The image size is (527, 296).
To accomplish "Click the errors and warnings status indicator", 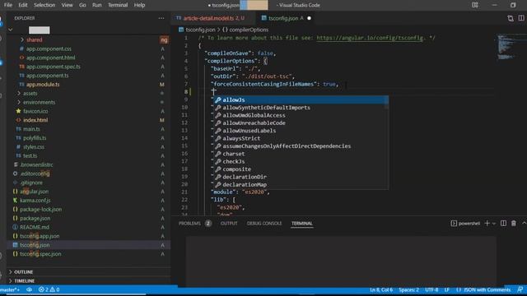I will [x=49, y=289].
